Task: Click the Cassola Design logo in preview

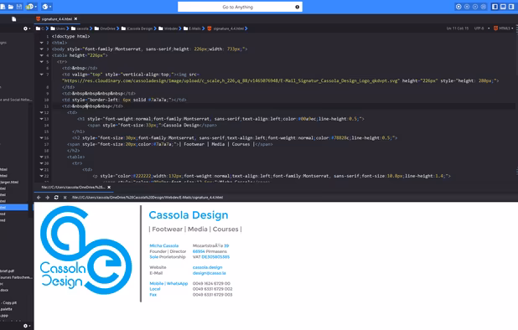Action: coord(85,250)
